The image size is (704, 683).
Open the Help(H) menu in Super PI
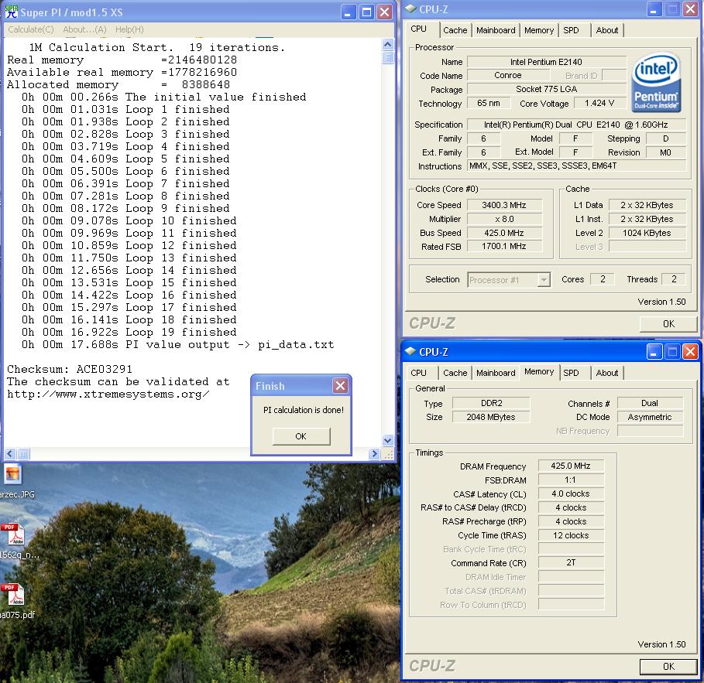click(129, 29)
